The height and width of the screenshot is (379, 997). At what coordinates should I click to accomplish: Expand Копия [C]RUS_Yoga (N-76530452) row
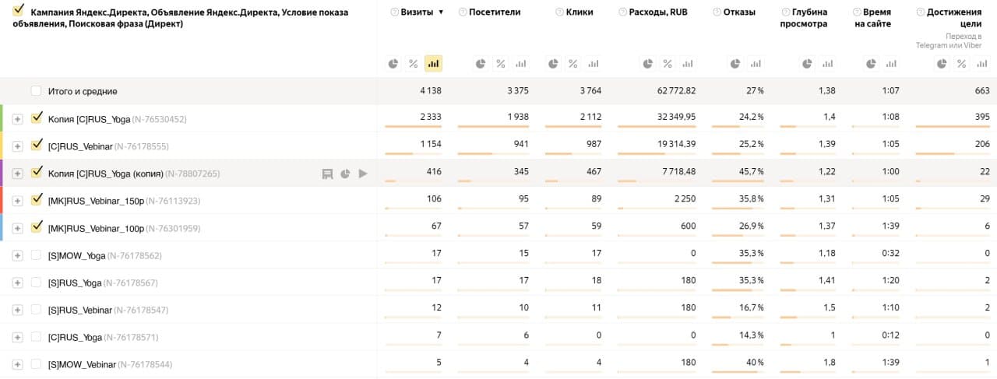click(17, 119)
